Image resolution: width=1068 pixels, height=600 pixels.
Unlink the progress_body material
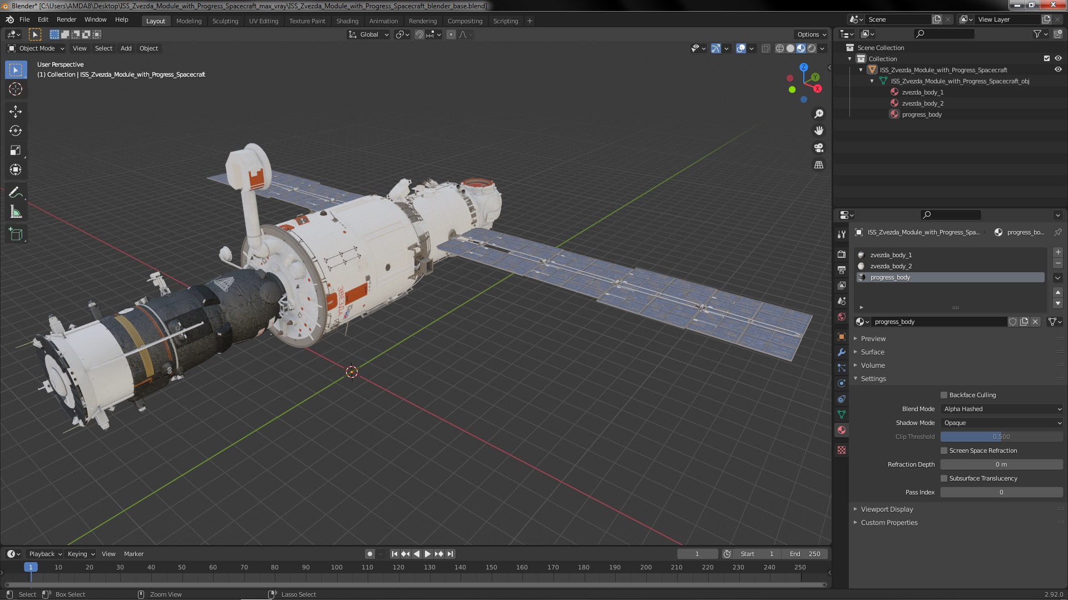pos(1035,322)
